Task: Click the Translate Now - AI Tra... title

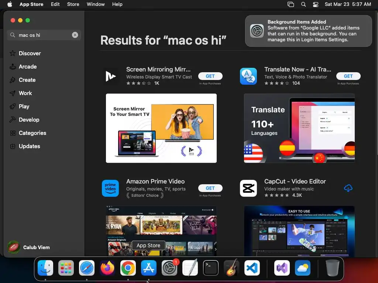Action: 298,69
